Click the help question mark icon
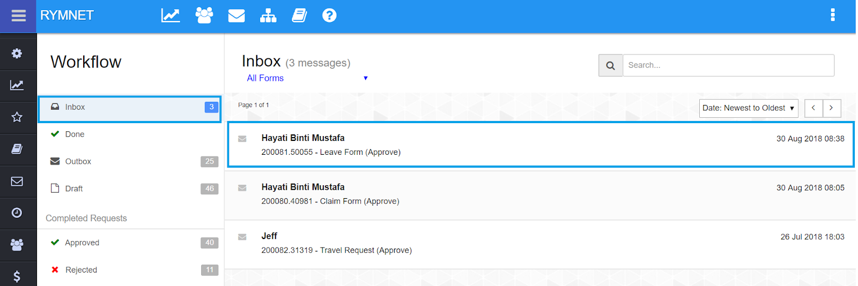The height and width of the screenshot is (286, 858). (329, 16)
